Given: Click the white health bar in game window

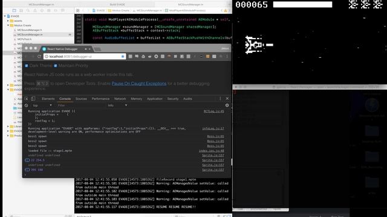Looking at the screenshot, I should (302, 4).
